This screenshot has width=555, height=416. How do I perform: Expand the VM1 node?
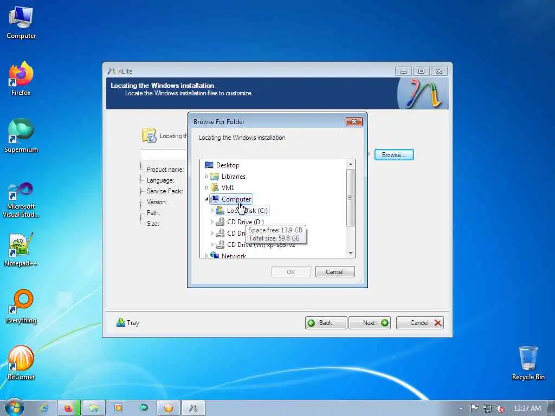[206, 187]
